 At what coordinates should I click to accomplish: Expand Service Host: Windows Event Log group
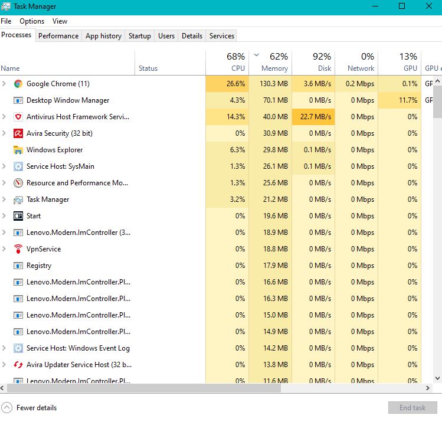4,348
